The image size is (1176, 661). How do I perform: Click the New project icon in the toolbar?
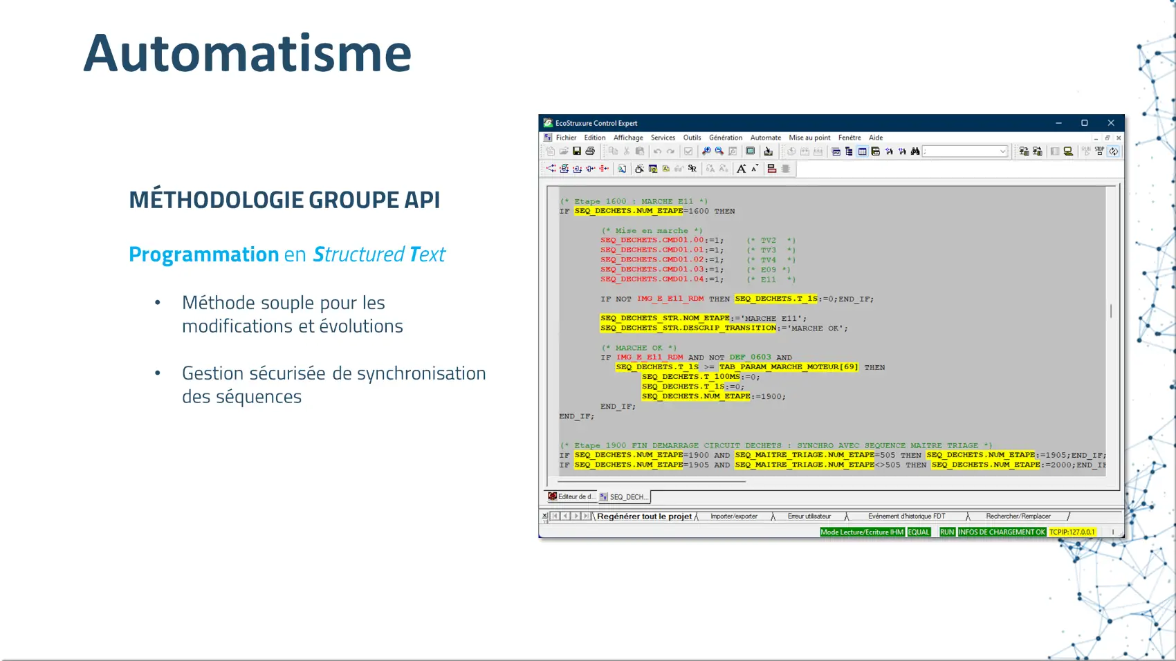click(550, 151)
